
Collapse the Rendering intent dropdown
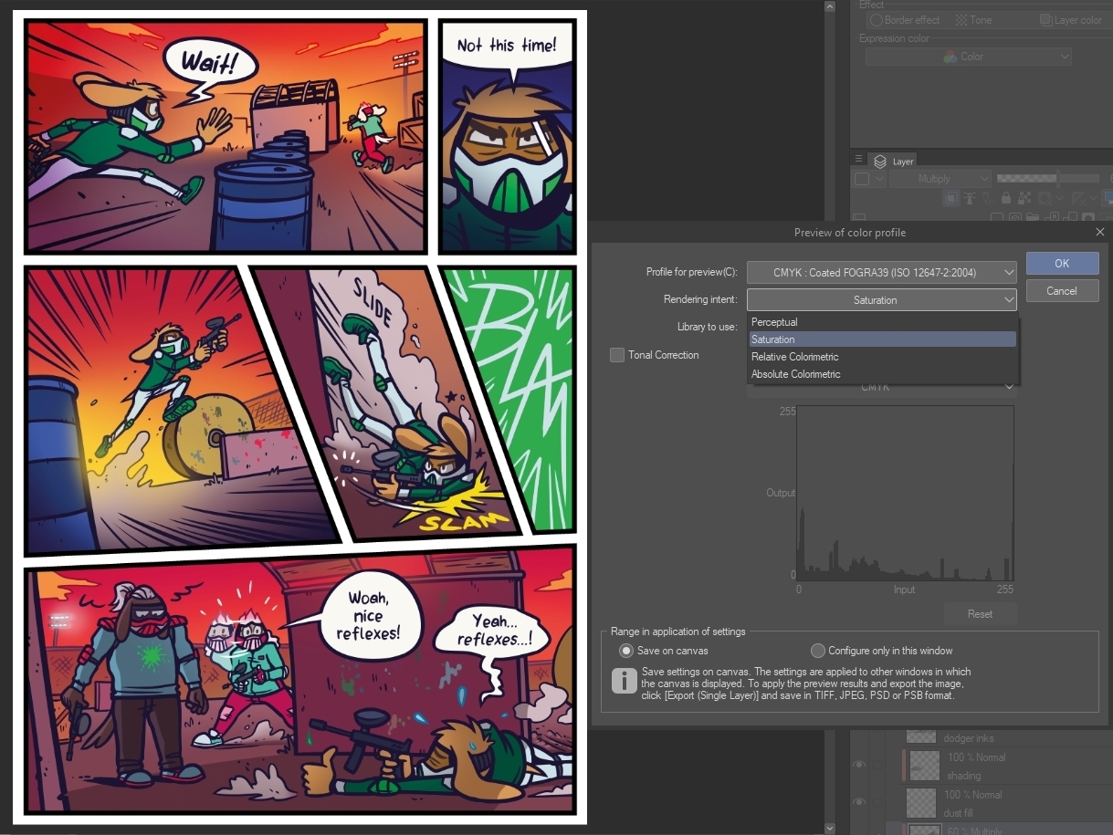(881, 299)
